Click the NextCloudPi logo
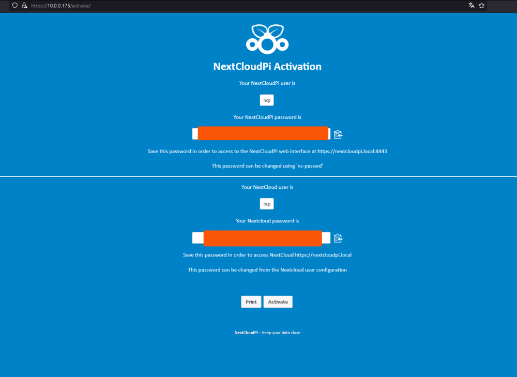The width and height of the screenshot is (517, 377). pos(267,39)
